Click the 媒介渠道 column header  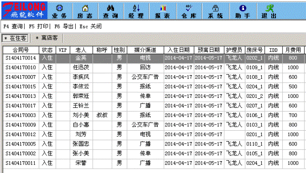(145, 50)
